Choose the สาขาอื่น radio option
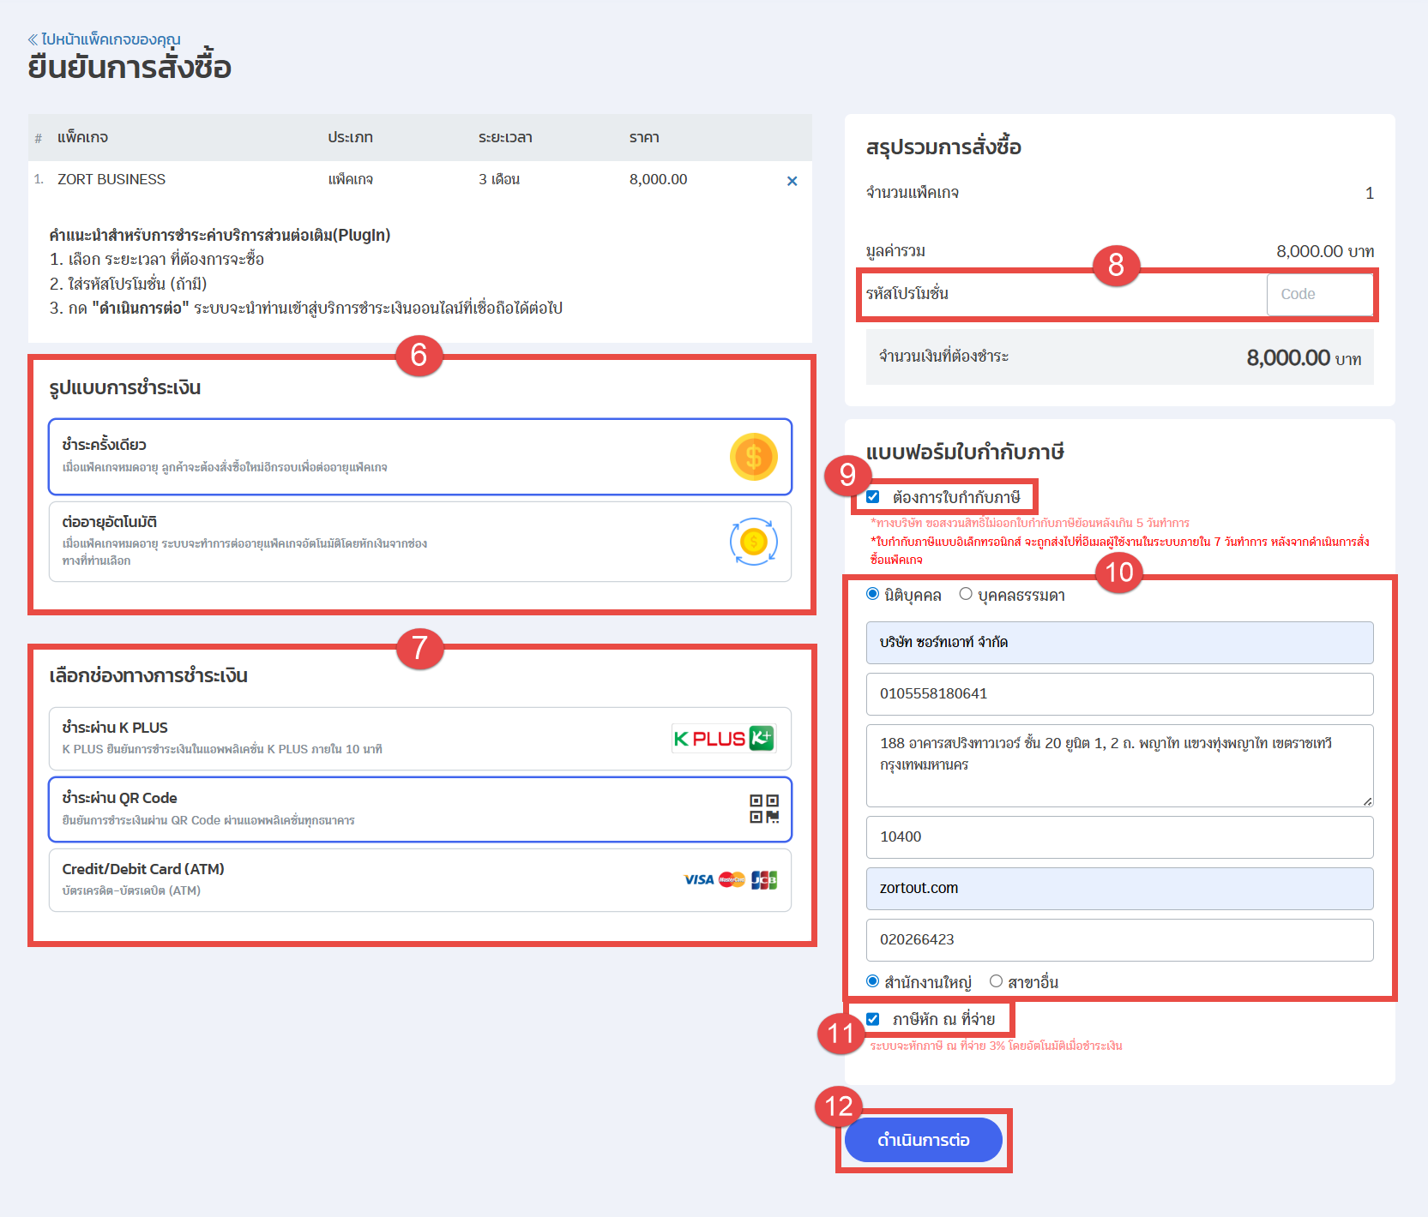The height and width of the screenshot is (1217, 1428). coord(996,981)
